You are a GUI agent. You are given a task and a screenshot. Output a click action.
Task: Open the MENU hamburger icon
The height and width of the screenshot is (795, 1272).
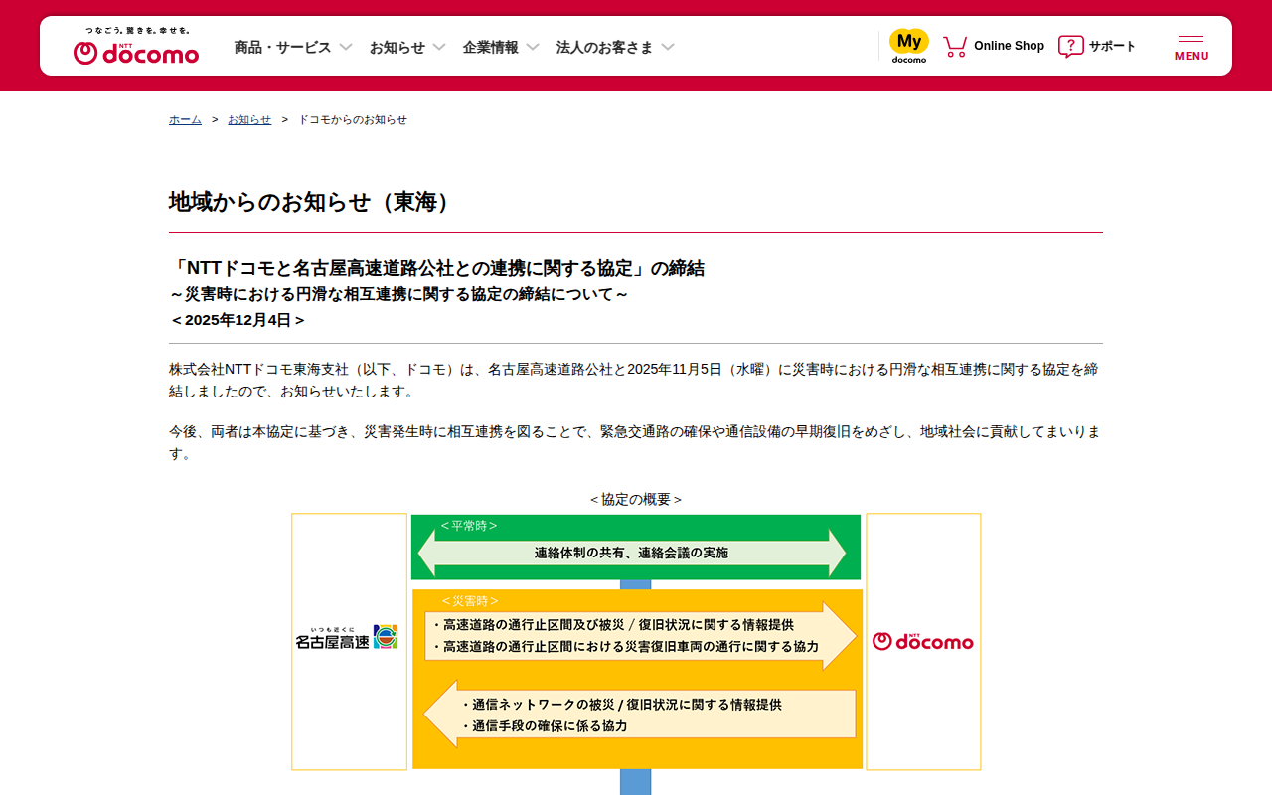1192,47
